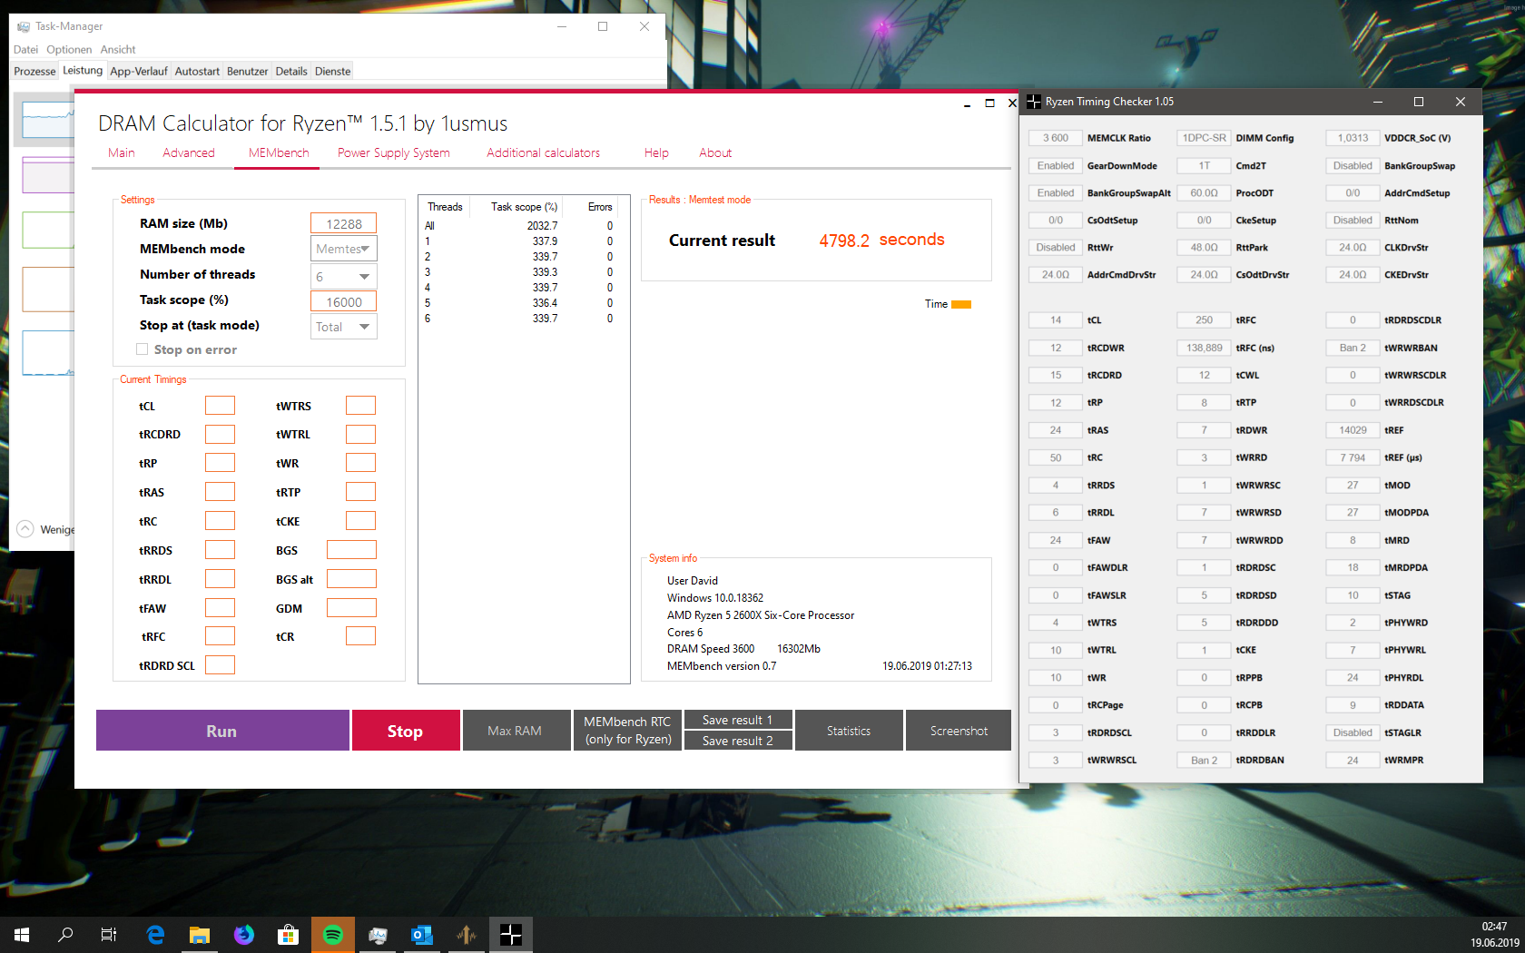Expand the Number of threads dropdown
Image resolution: width=1525 pixels, height=953 pixels.
pyautogui.click(x=344, y=276)
